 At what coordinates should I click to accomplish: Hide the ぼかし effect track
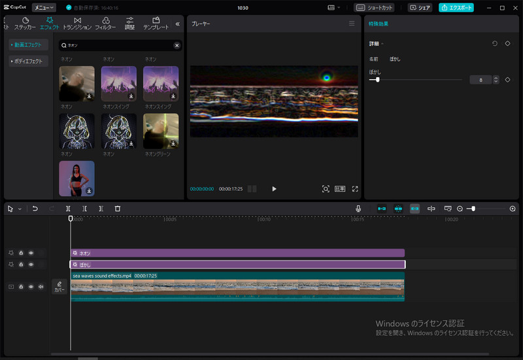pos(31,265)
